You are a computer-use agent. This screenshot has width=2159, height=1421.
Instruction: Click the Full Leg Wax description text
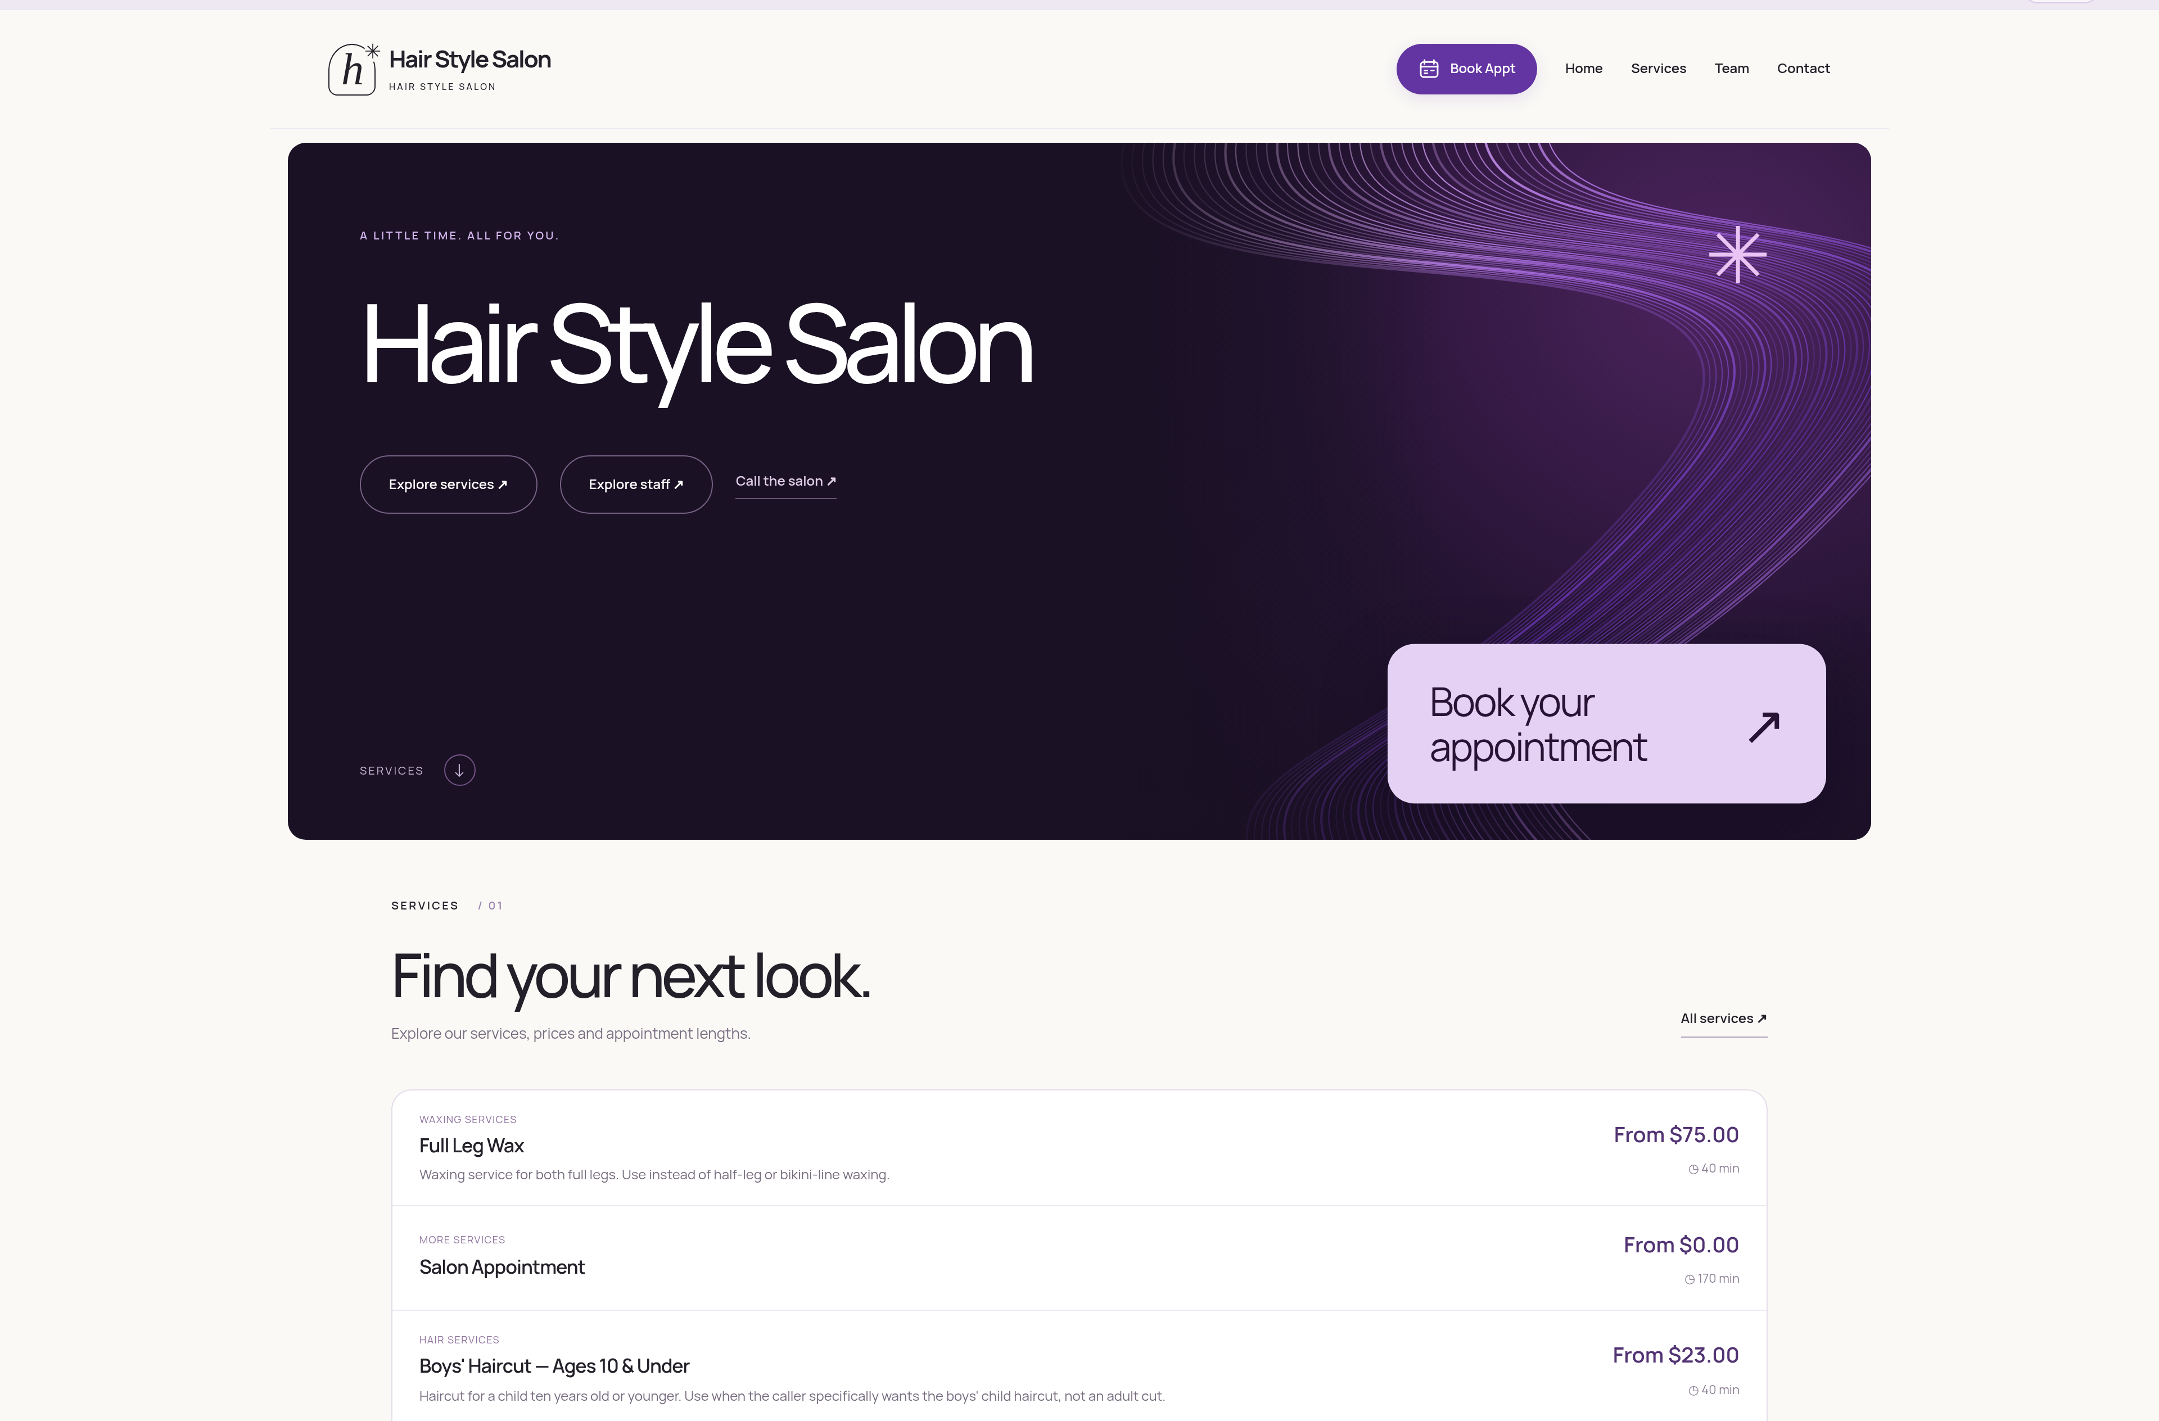654,1175
